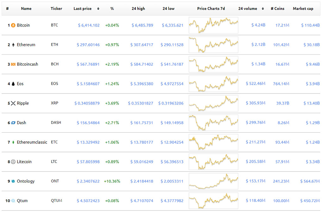Click Litecoin 24 low $ 56.396513
This screenshot has height=212, width=324.
172,162
